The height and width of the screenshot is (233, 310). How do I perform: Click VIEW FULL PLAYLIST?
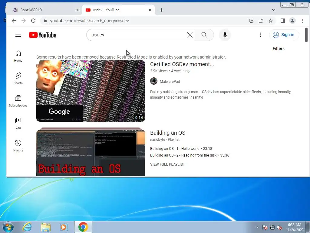click(x=167, y=164)
